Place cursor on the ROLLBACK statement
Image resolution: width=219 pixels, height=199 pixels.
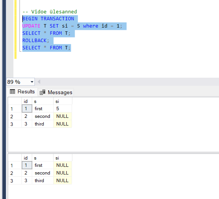(x=36, y=41)
